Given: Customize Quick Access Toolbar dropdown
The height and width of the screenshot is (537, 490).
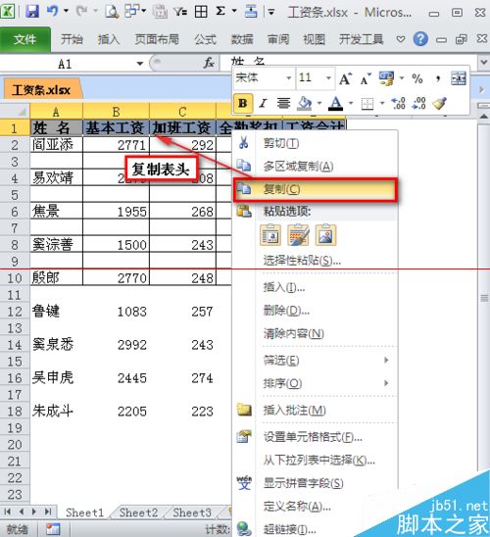Looking at the screenshot, I should pos(271,12).
